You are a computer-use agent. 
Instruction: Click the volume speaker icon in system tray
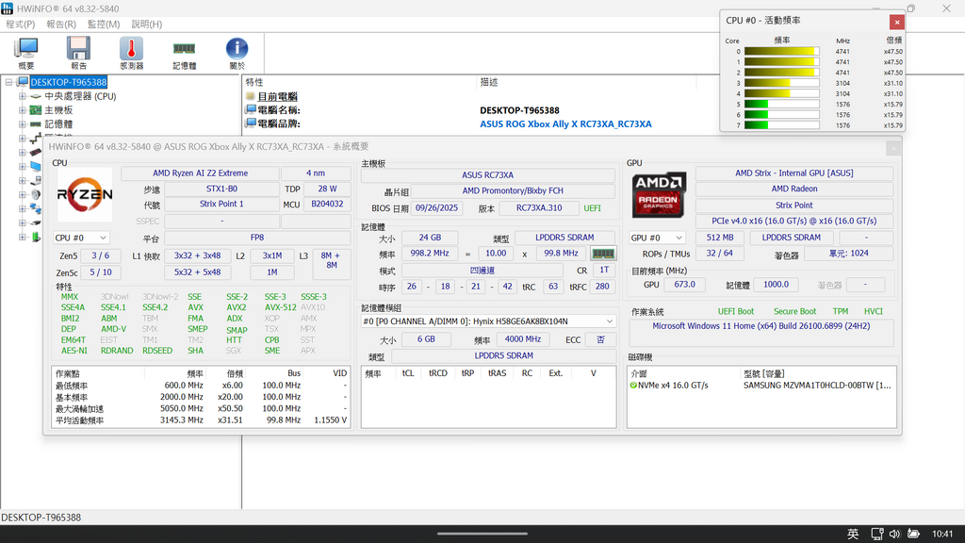[x=894, y=534]
